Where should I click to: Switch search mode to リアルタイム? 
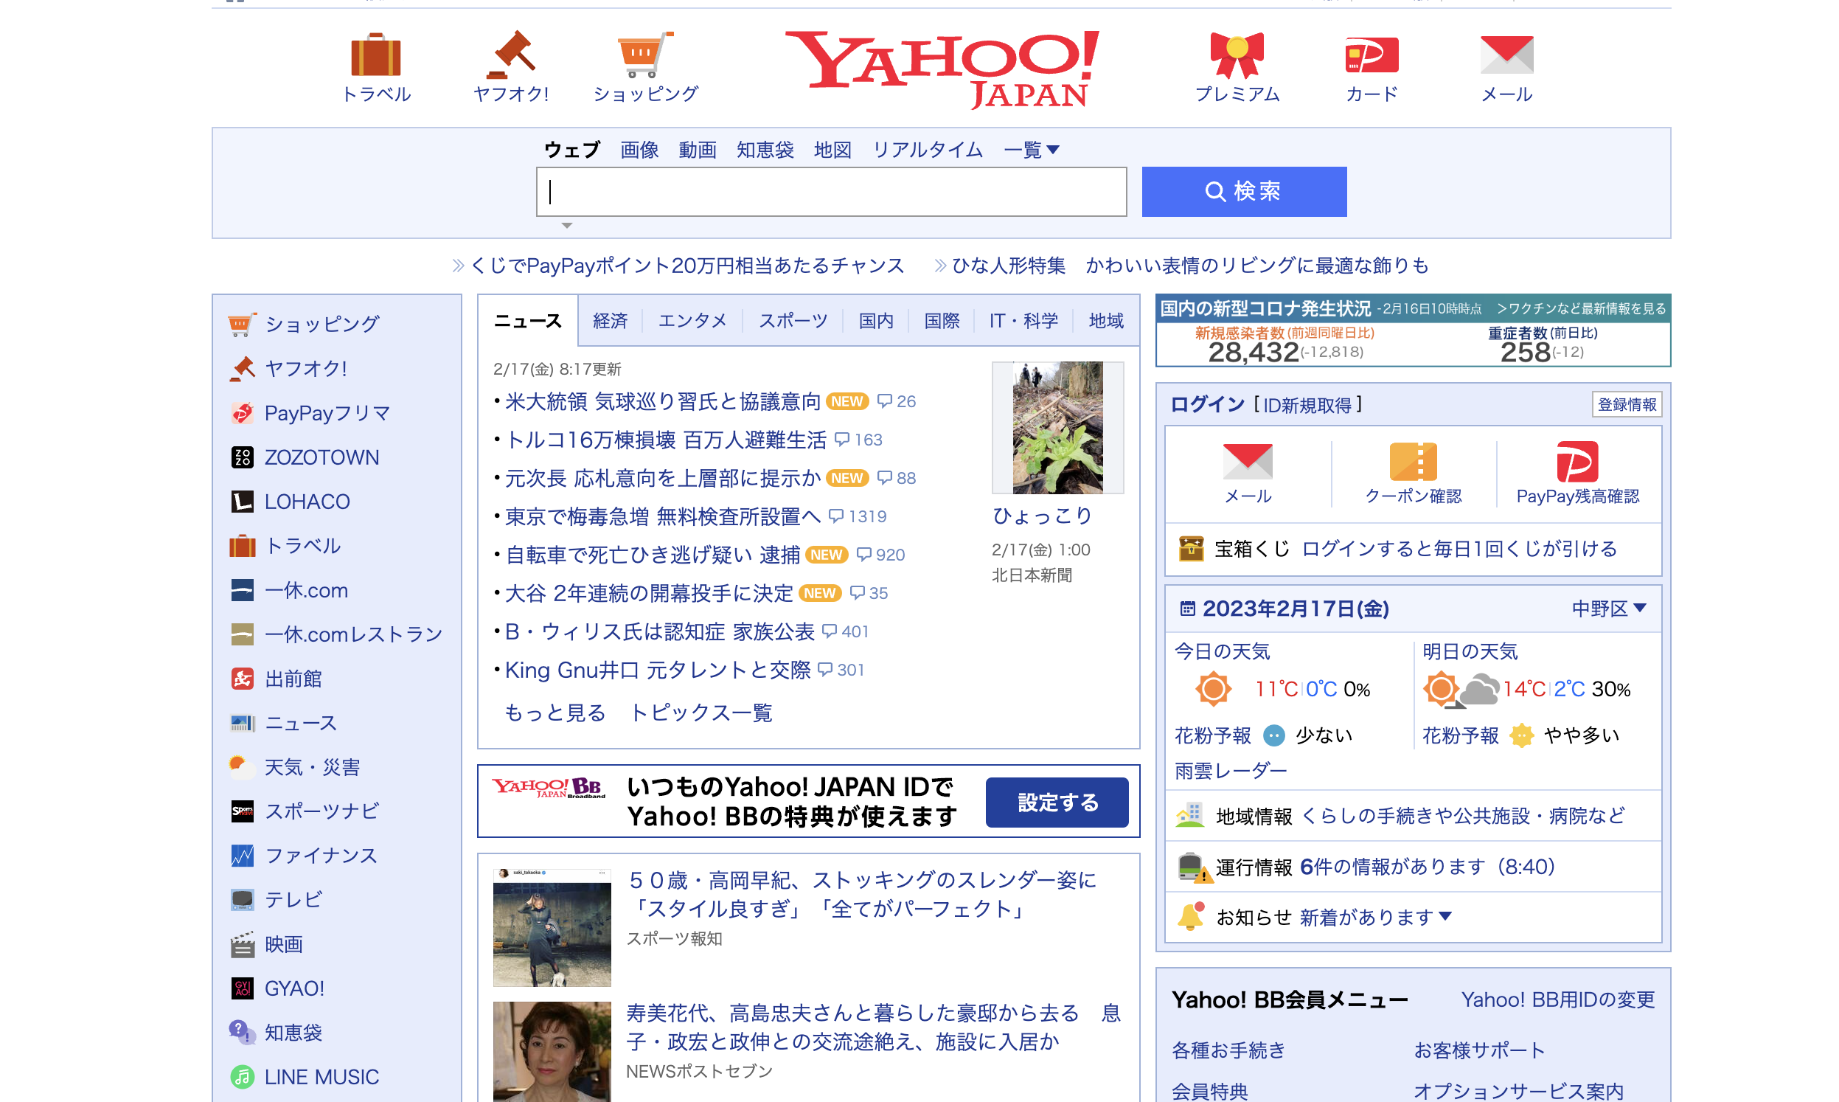point(927,150)
